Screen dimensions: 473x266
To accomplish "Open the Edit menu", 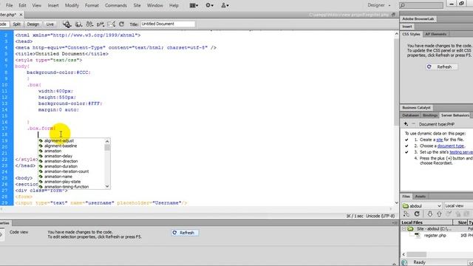I will (22, 5).
